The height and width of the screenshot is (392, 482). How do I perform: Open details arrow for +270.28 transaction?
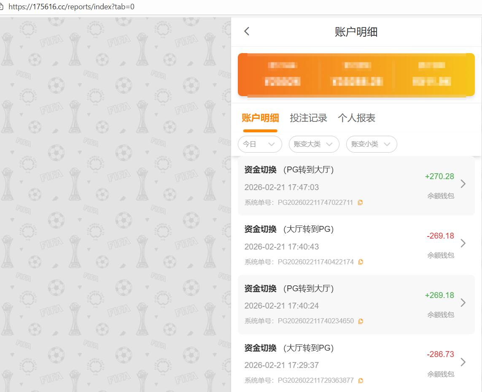click(x=463, y=184)
